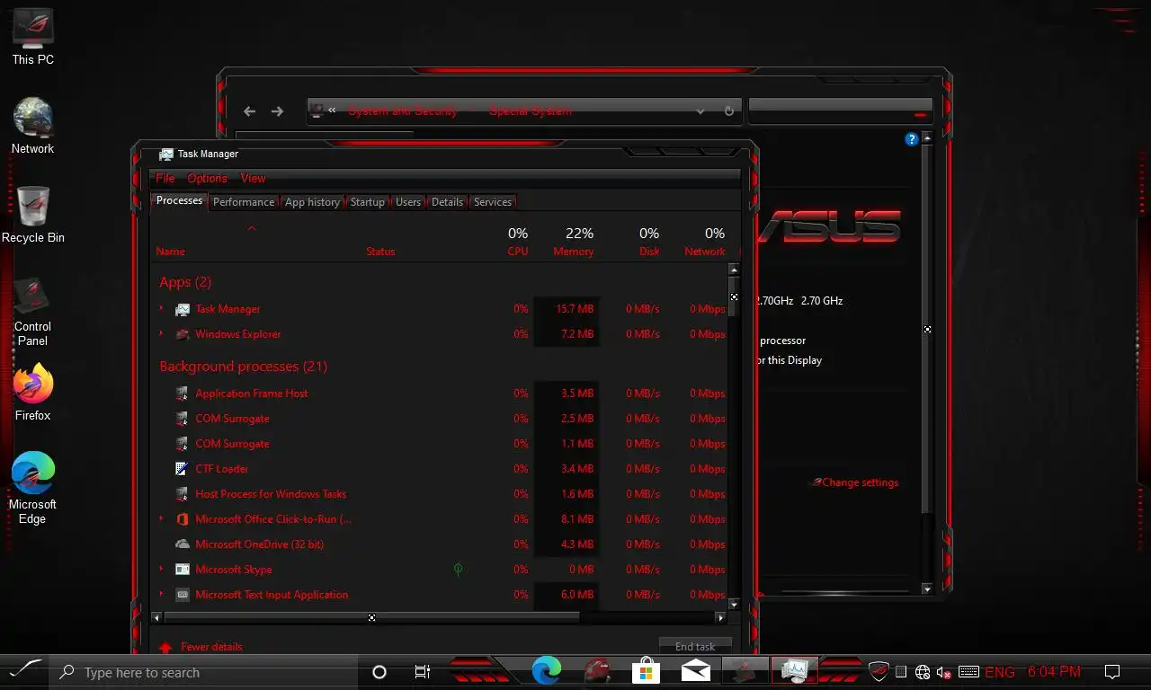Click the Windows Start button
The image size is (1151, 690).
pyautogui.click(x=25, y=670)
